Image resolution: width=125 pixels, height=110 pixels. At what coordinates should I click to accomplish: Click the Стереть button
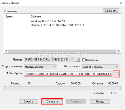pos(28,101)
